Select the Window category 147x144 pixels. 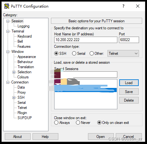pyautogui.click(x=18, y=52)
